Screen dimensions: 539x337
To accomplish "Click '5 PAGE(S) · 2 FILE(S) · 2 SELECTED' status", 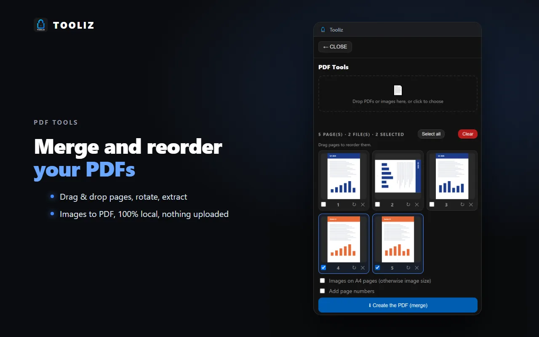I will [361, 134].
